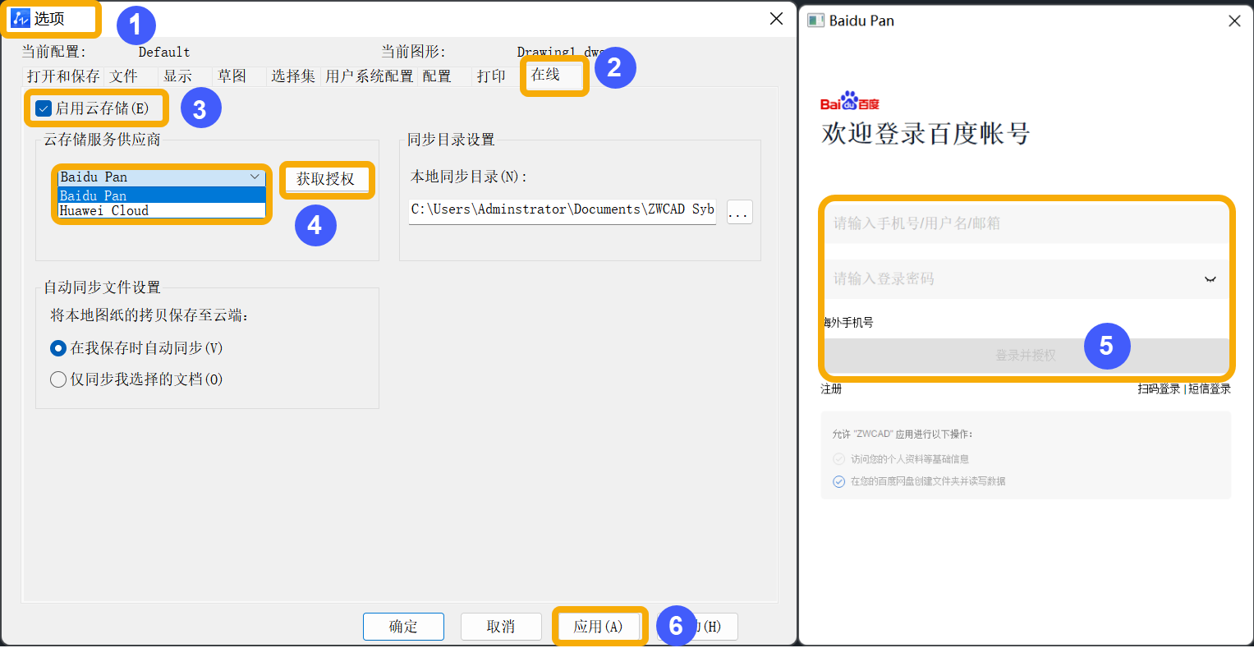Screen dimensions: 1254x648
Task: Click the 确定 button
Action: pos(403,627)
